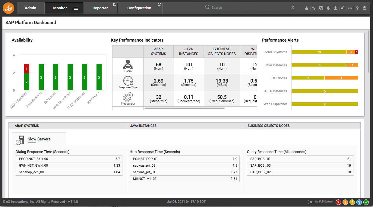Image resolution: width=373 pixels, height=207 pixels.
Task: Open the help question mark icon
Action: [357, 8]
